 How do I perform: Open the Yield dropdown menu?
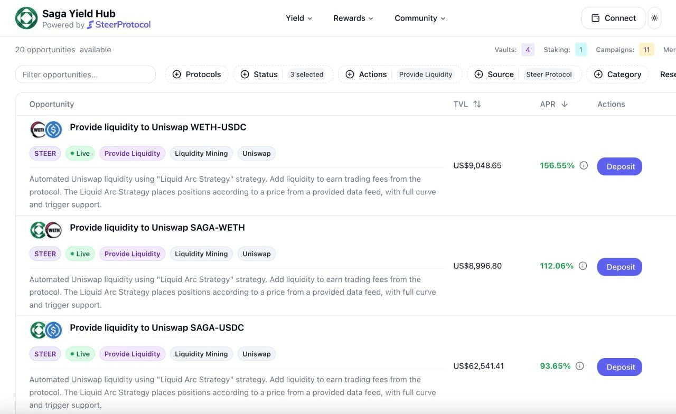point(299,18)
